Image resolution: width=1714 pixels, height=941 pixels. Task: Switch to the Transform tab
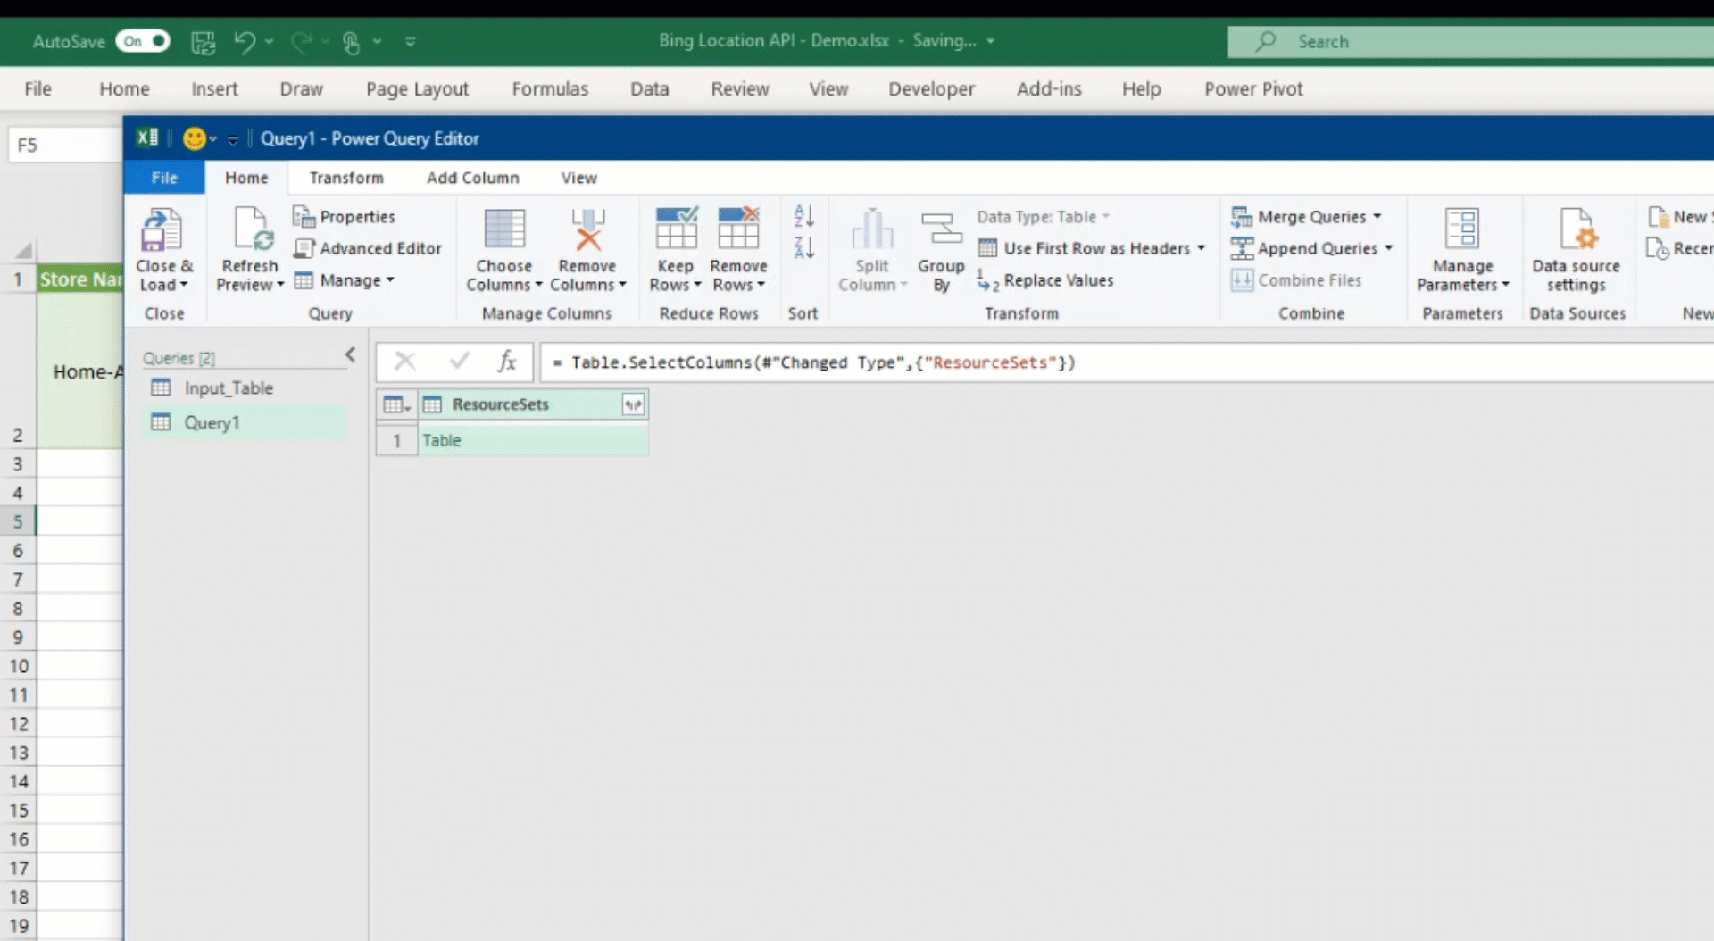click(x=346, y=178)
